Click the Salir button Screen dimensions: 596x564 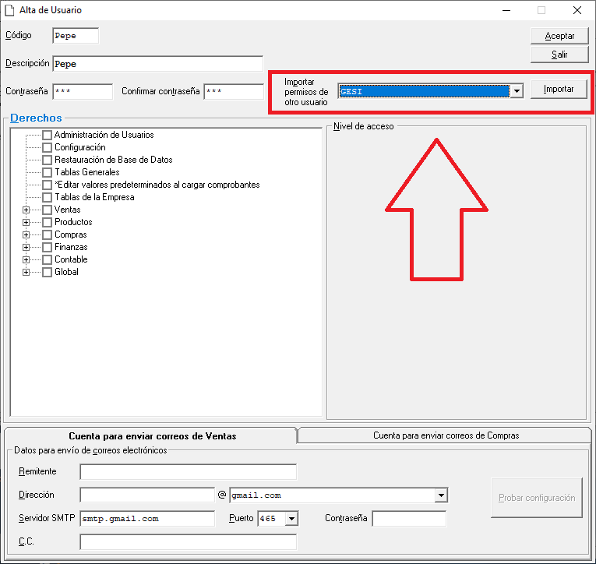pos(559,55)
